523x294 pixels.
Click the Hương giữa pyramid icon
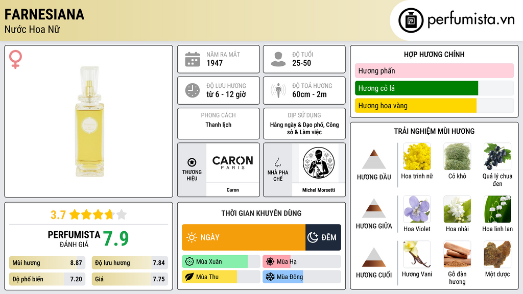(x=374, y=208)
